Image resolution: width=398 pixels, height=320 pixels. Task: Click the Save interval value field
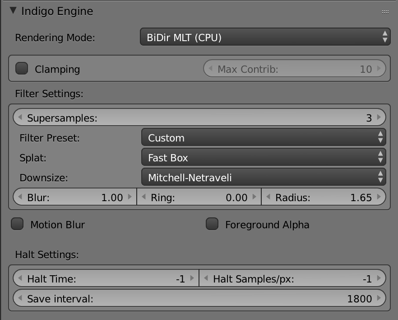coord(199,298)
